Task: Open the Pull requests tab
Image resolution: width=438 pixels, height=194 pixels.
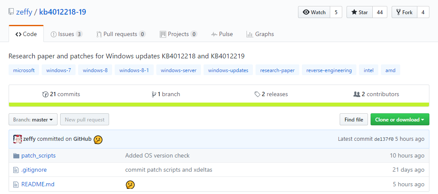Action: click(121, 34)
